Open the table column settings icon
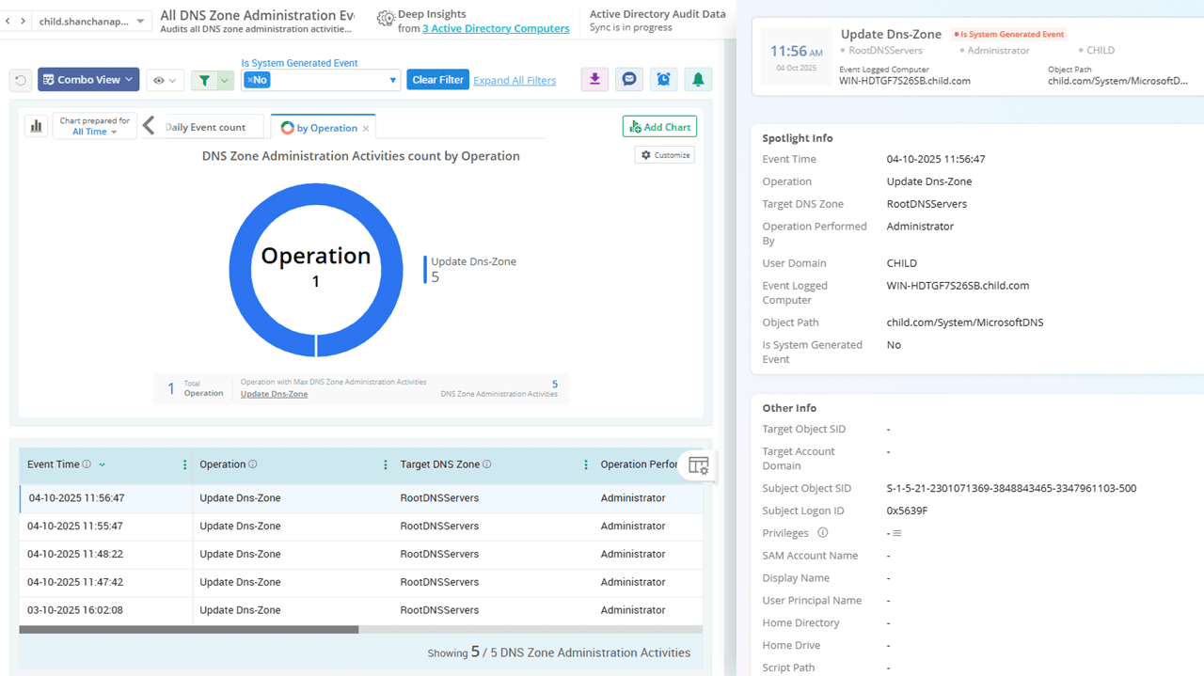 pyautogui.click(x=698, y=465)
